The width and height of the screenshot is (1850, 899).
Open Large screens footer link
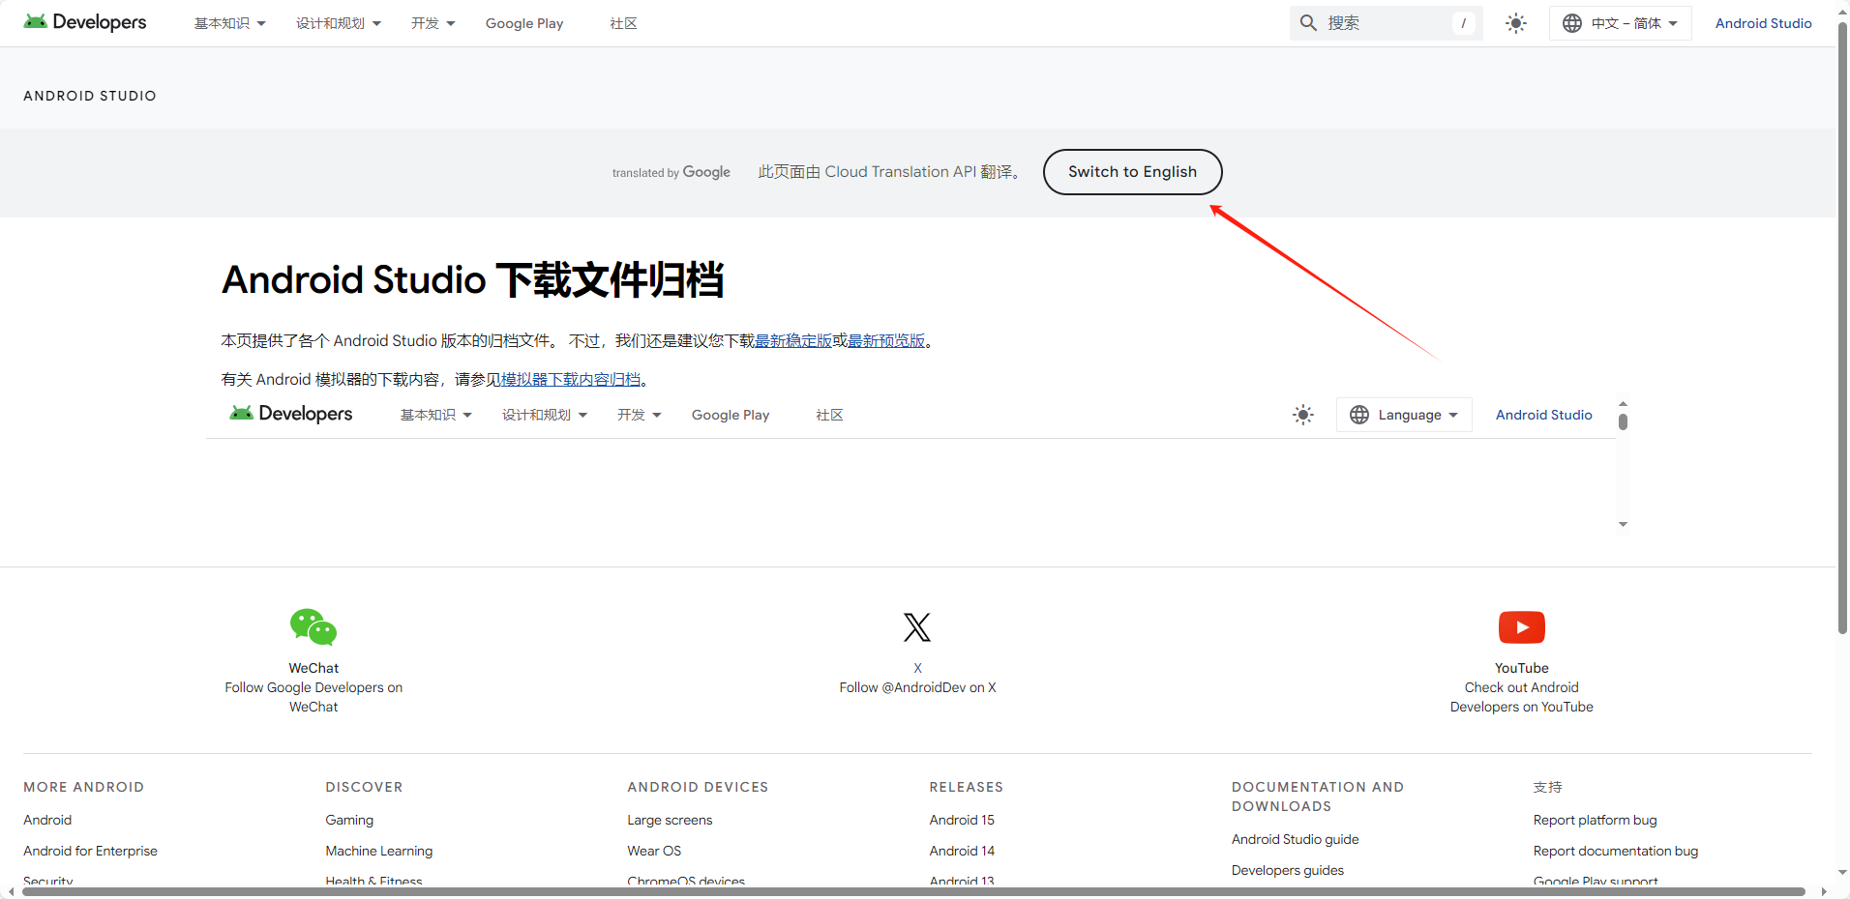click(x=670, y=820)
